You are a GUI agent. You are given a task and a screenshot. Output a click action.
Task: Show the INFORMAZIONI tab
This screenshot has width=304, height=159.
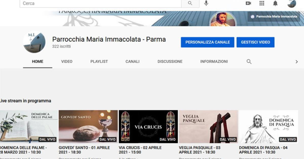[x=214, y=62]
